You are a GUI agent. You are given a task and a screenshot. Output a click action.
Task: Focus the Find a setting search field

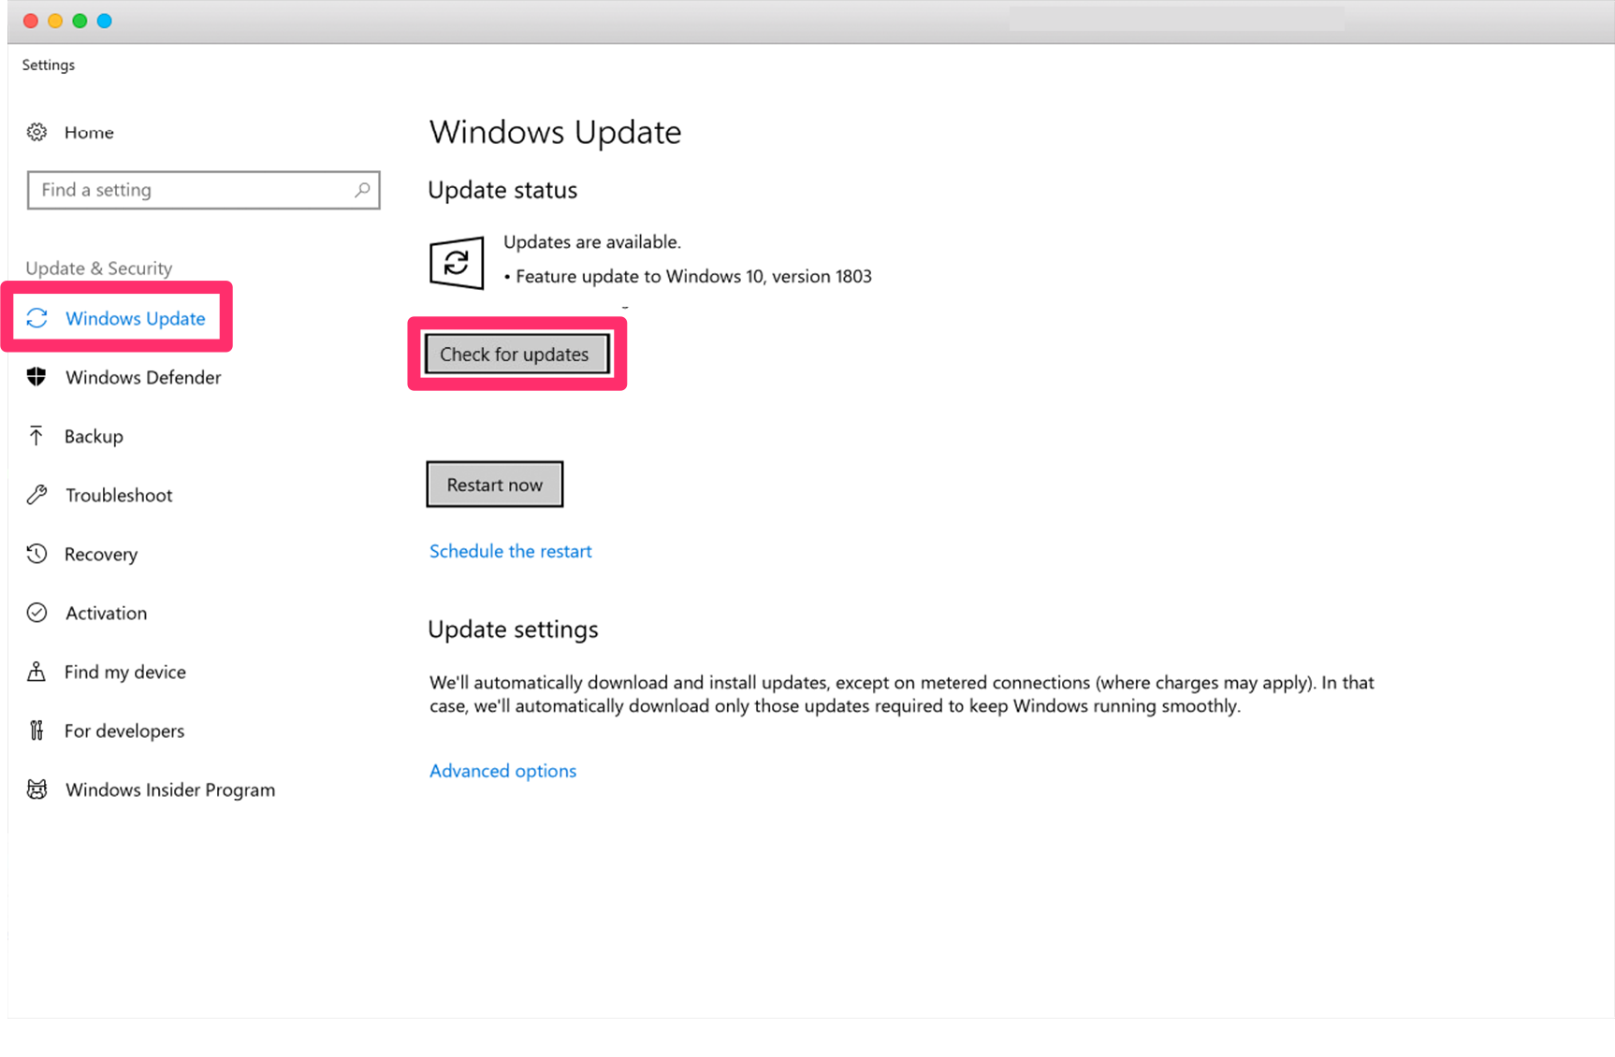click(203, 190)
